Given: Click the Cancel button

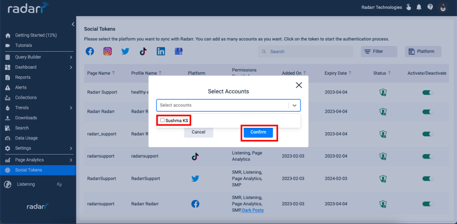Looking at the screenshot, I should [199, 132].
